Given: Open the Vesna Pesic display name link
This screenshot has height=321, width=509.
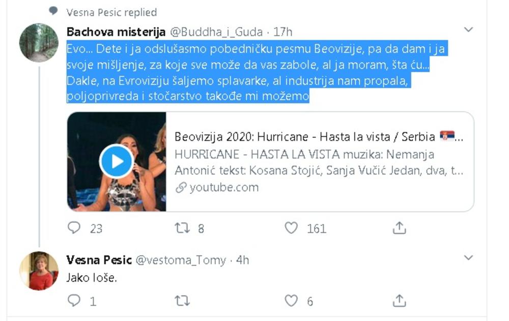Looking at the screenshot, I should (x=99, y=260).
